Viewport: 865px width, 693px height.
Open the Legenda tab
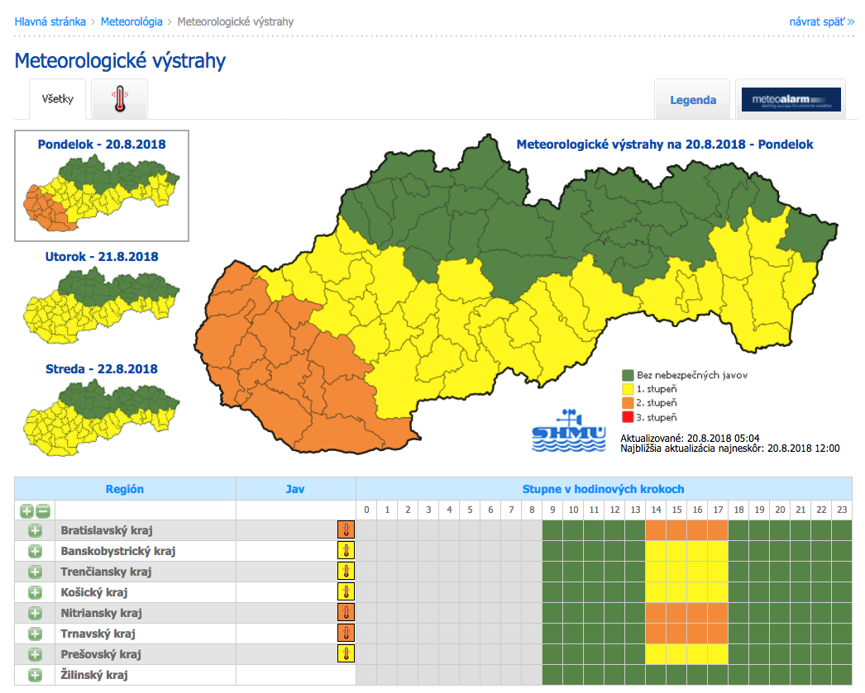coord(692,100)
